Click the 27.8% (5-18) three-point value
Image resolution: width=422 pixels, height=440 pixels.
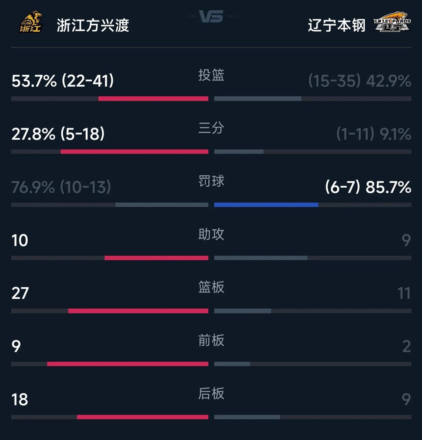pyautogui.click(x=58, y=134)
